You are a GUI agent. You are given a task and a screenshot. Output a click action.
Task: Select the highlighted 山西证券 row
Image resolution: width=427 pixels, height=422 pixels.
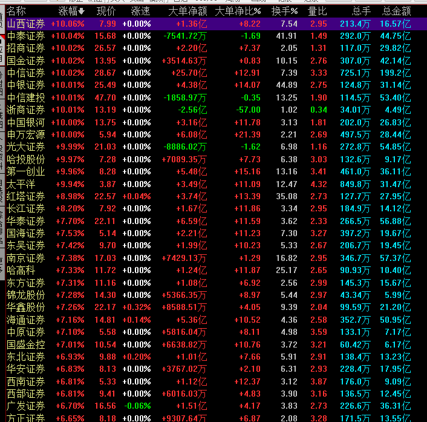(x=217, y=24)
